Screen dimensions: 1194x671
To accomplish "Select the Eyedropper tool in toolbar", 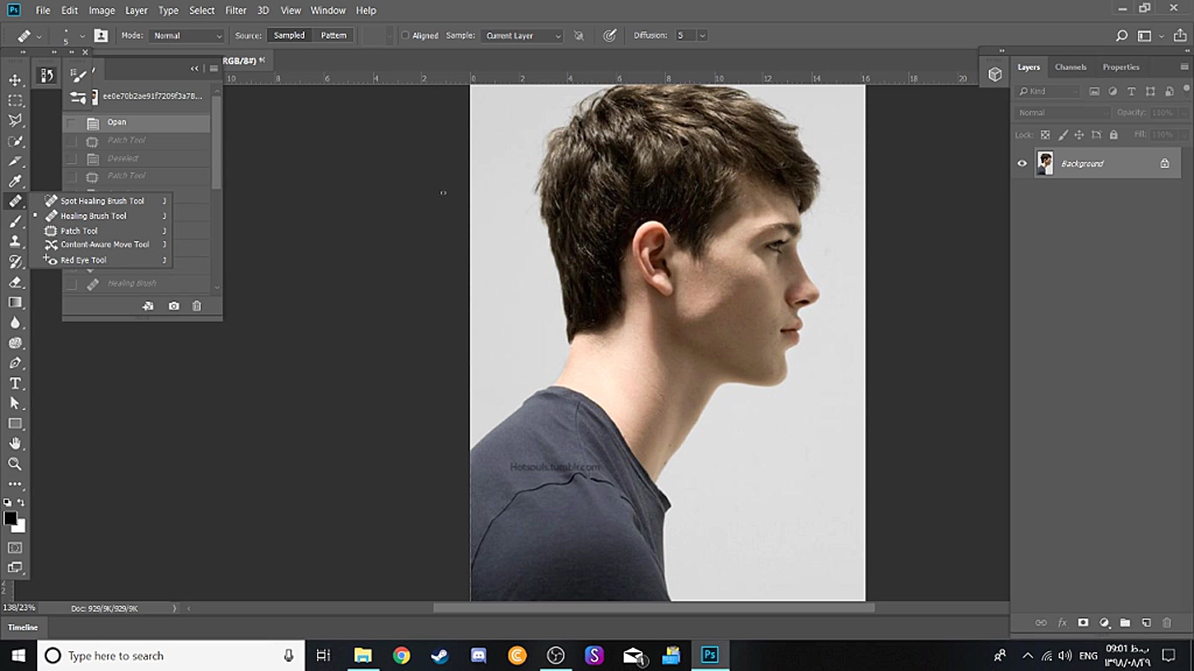I will point(15,181).
